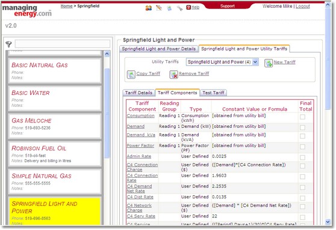
Task: Check Final Total for Demand row
Action: [x=302, y=128]
